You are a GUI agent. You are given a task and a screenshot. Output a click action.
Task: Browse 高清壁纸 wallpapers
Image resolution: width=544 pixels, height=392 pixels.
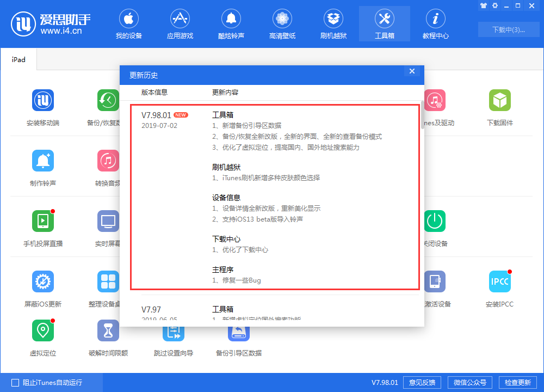[282, 24]
